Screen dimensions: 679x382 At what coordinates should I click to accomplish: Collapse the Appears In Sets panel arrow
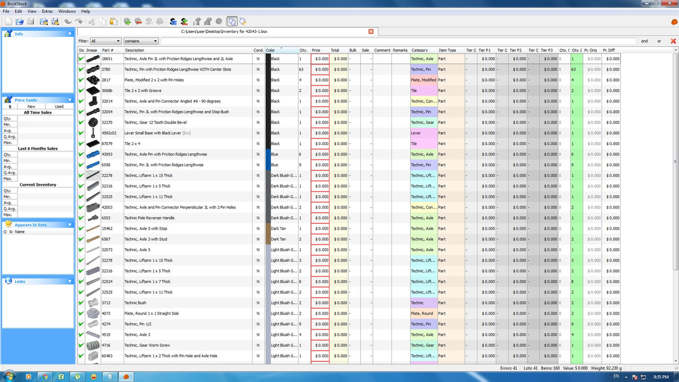[70, 224]
